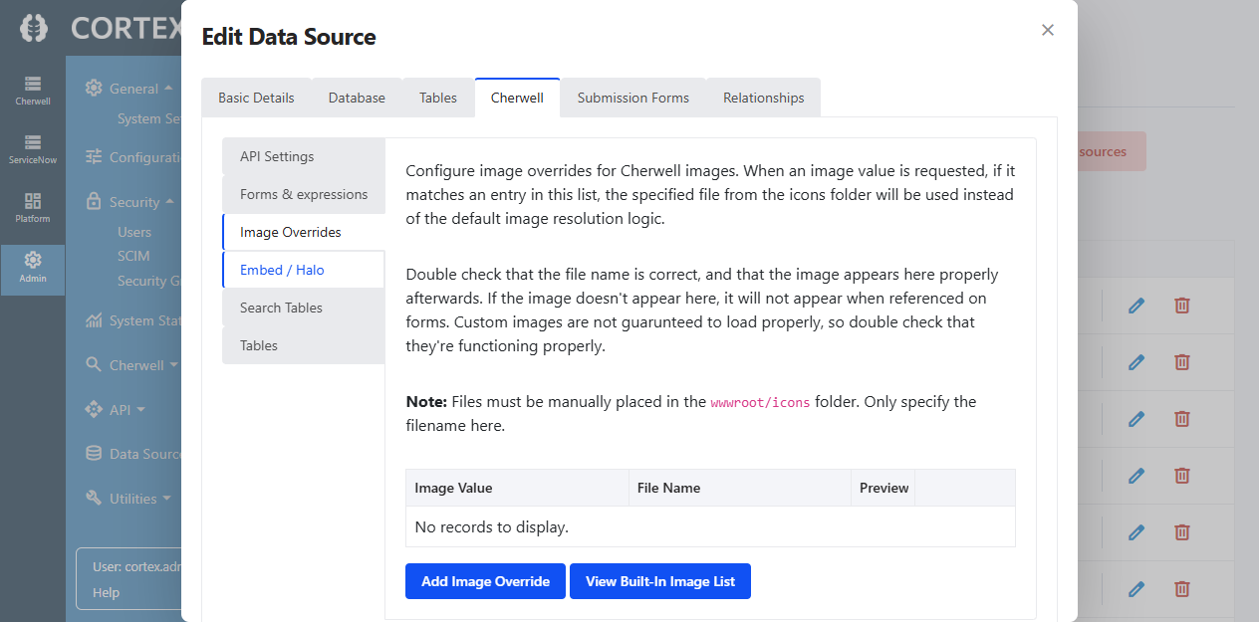The image size is (1259, 622).
Task: Open Search Tables side tab
Action: tap(304, 308)
